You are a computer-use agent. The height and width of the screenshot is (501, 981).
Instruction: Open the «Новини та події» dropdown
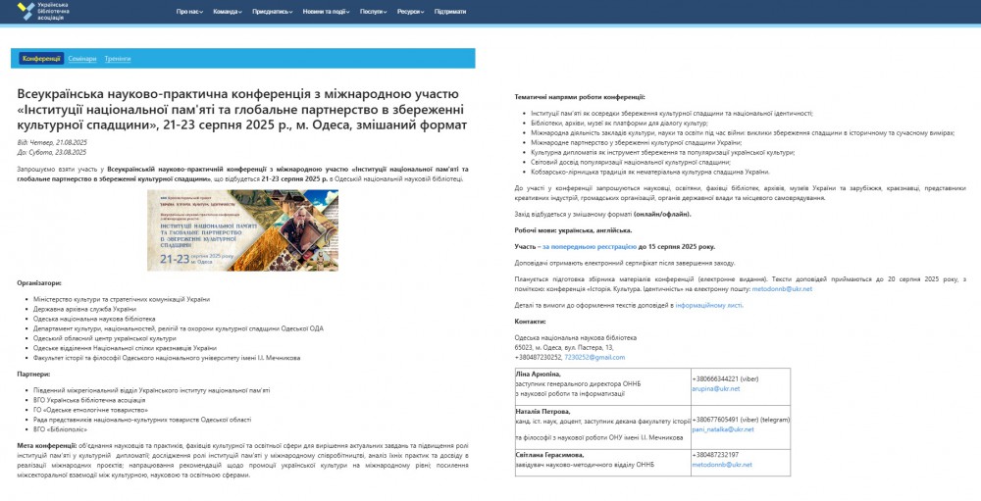coord(327,12)
